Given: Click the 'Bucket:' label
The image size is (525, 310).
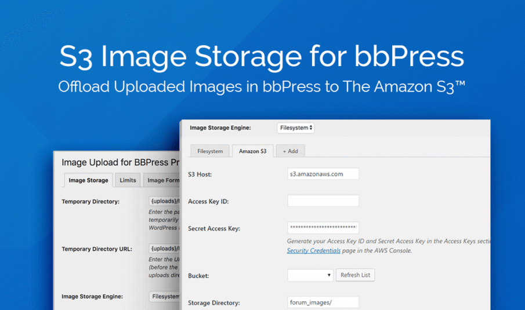Looking at the screenshot, I should click(198, 276).
